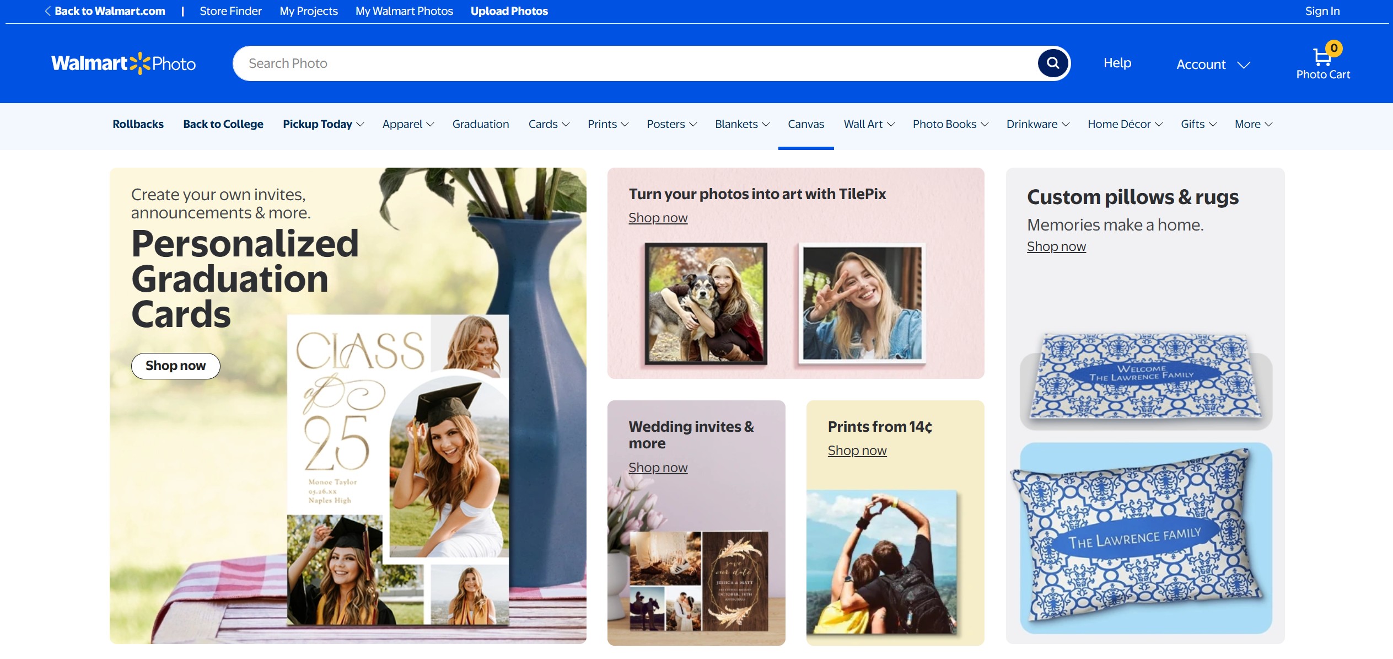Open the Rollbacks menu item
Viewport: 1393px width, 659px height.
(138, 124)
